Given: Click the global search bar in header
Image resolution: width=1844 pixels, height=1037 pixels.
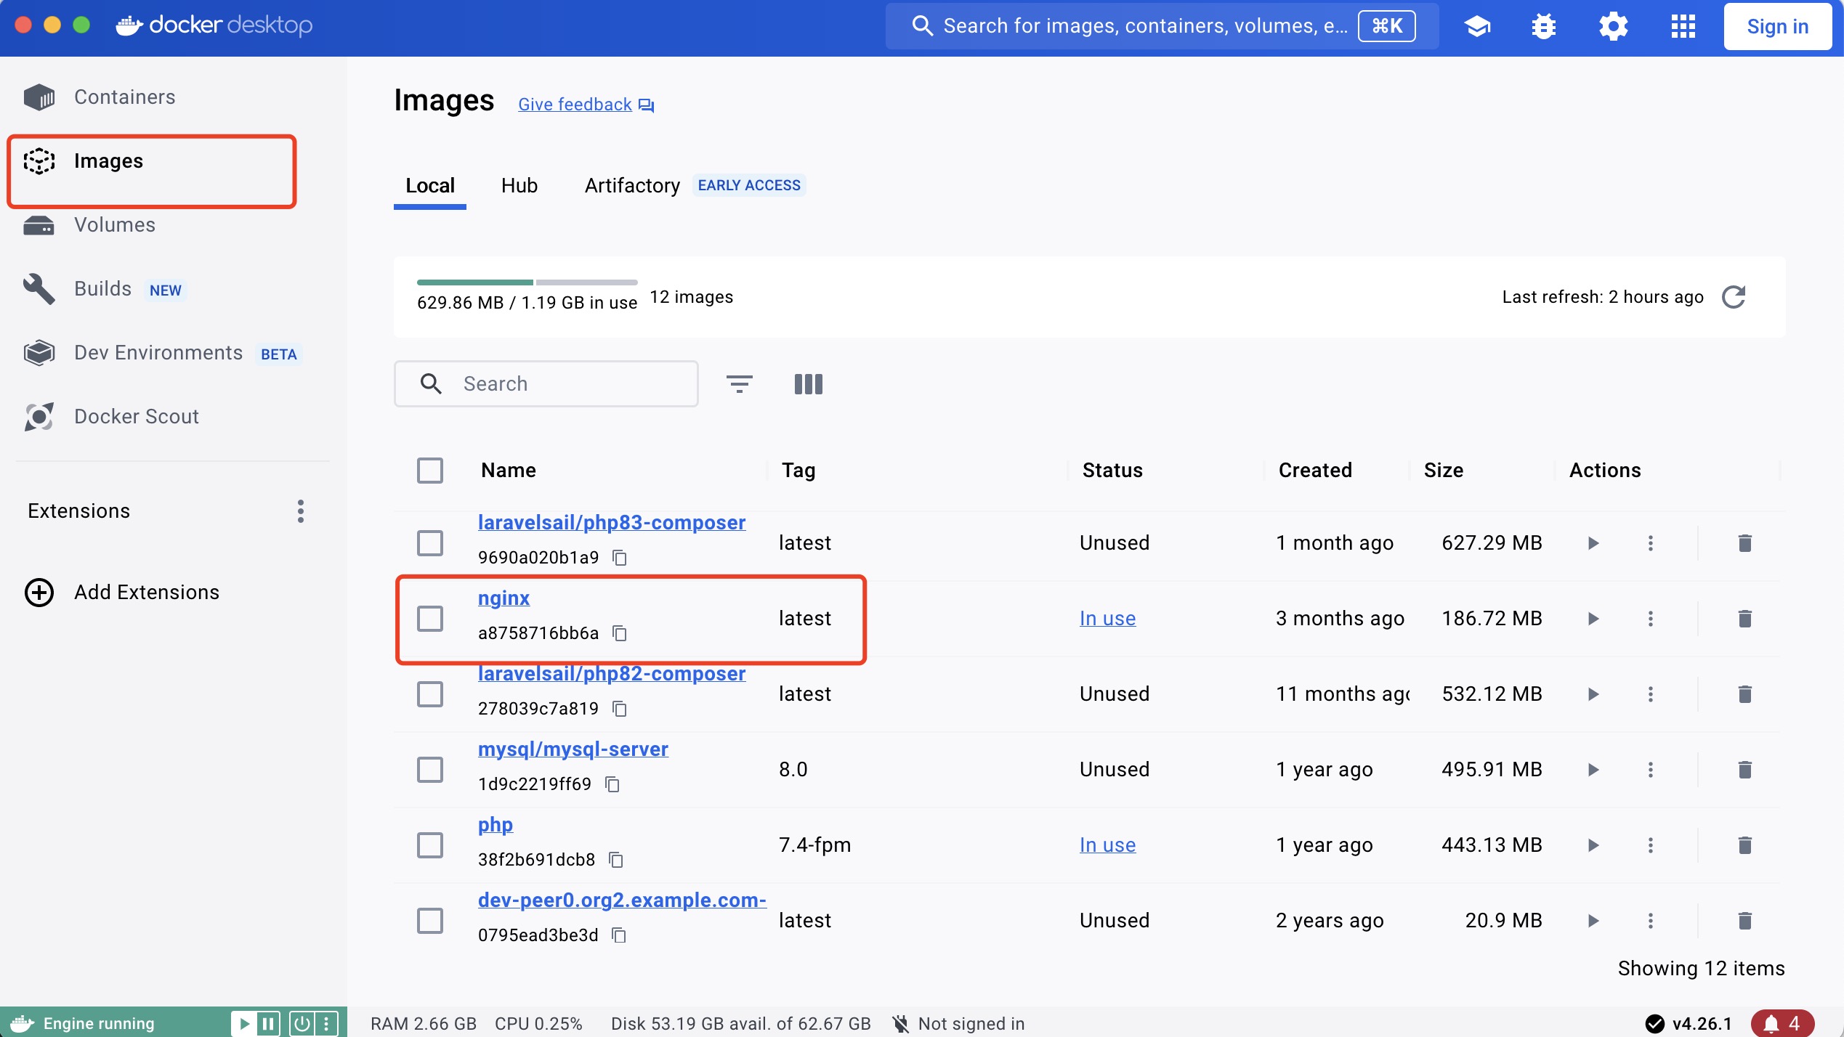Looking at the screenshot, I should click(x=1162, y=26).
